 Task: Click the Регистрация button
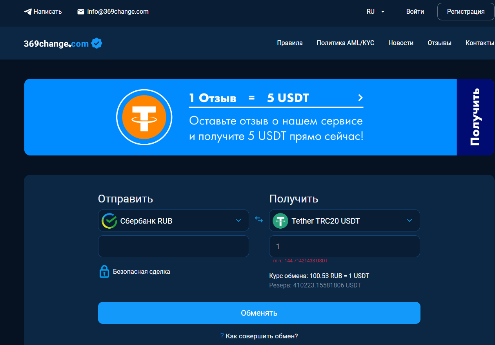[x=466, y=12]
